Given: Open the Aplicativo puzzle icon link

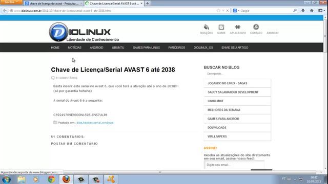Looking at the screenshot, I should pyautogui.click(x=238, y=29).
